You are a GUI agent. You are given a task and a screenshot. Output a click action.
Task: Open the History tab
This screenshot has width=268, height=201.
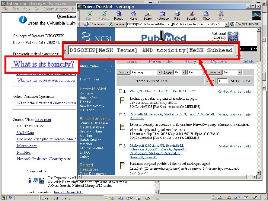tap(190, 61)
